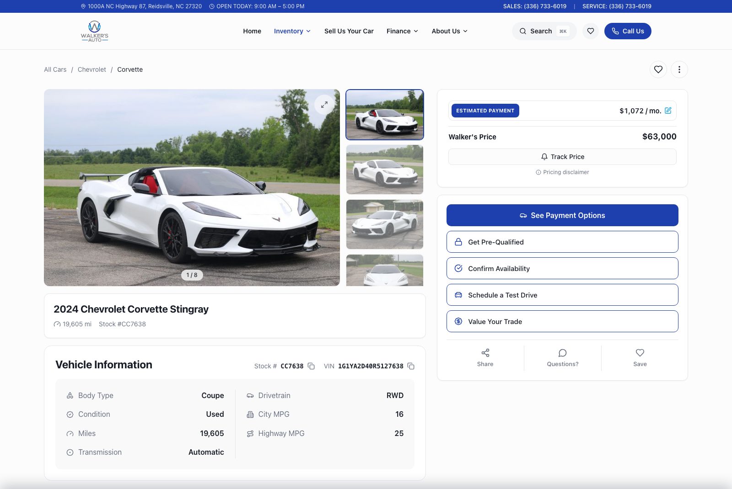732x489 pixels.
Task: Click the address 1000A NC Highway 87
Action: [x=145, y=6]
